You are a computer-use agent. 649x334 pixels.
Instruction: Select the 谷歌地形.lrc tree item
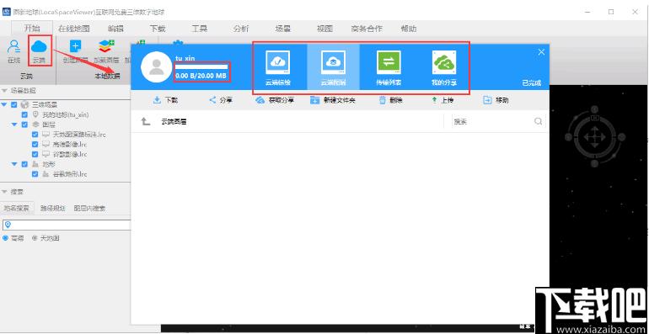click(x=69, y=174)
